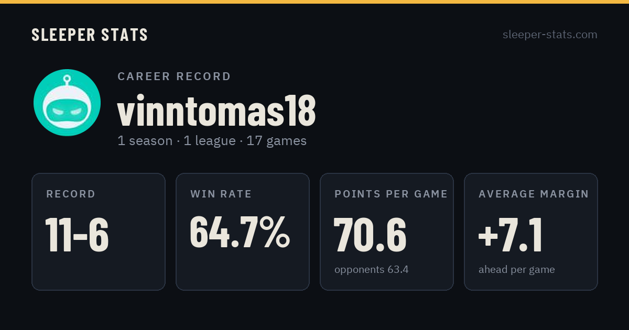Click the ahead per game subtext
The width and height of the screenshot is (629, 330).
coord(517,270)
